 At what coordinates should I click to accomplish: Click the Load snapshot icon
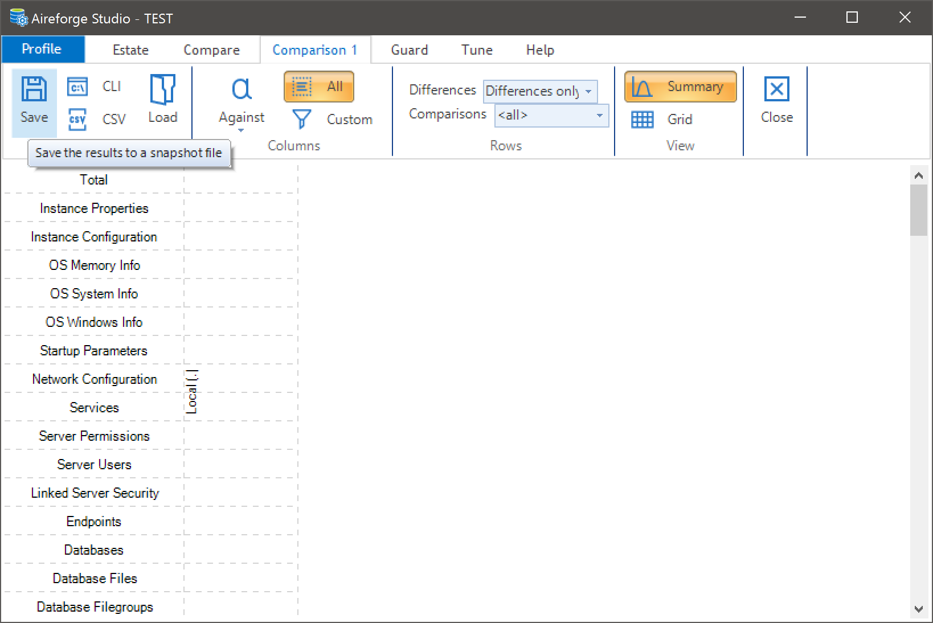click(162, 89)
